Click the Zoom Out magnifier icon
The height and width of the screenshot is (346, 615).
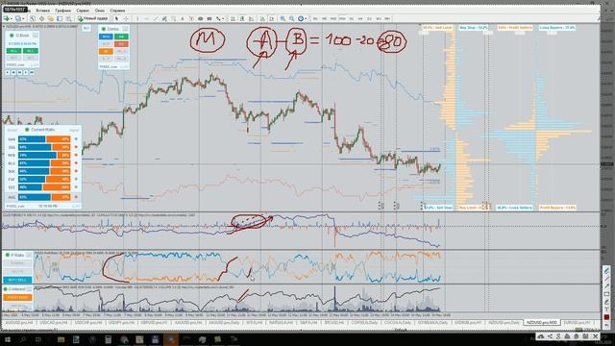292,18
